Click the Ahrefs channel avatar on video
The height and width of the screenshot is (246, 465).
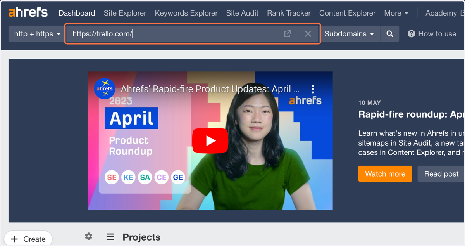(x=105, y=89)
